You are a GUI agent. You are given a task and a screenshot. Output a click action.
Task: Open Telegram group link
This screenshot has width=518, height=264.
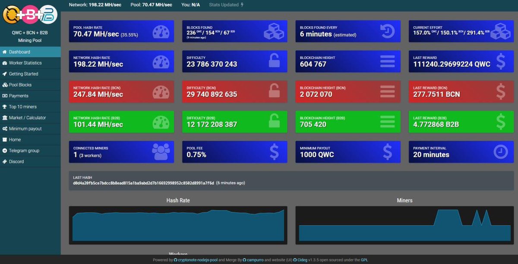click(30, 151)
